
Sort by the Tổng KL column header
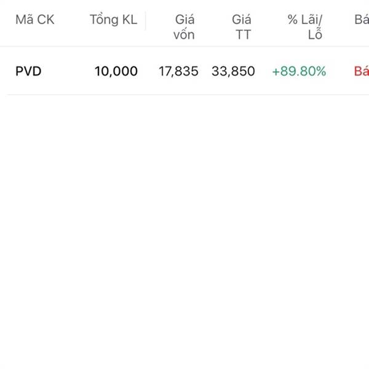click(x=113, y=20)
